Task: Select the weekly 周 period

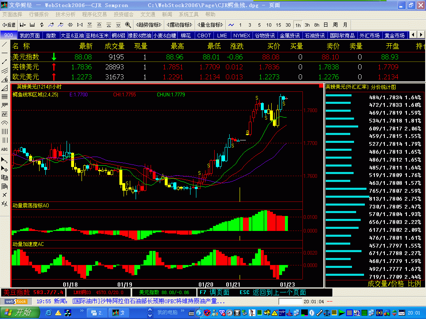Action: point(336,25)
